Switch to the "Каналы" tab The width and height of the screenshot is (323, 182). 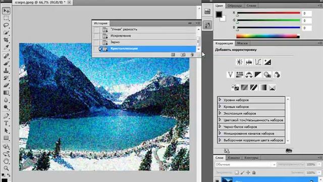(x=234, y=158)
